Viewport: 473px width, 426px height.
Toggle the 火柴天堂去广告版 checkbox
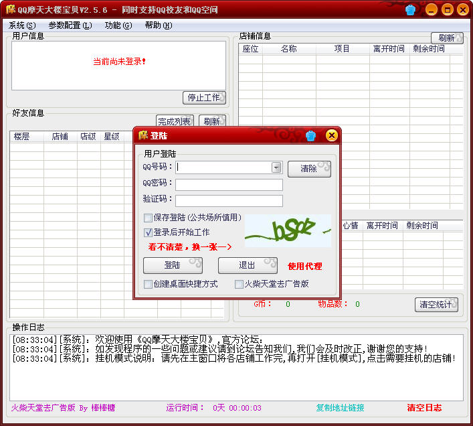(239, 284)
